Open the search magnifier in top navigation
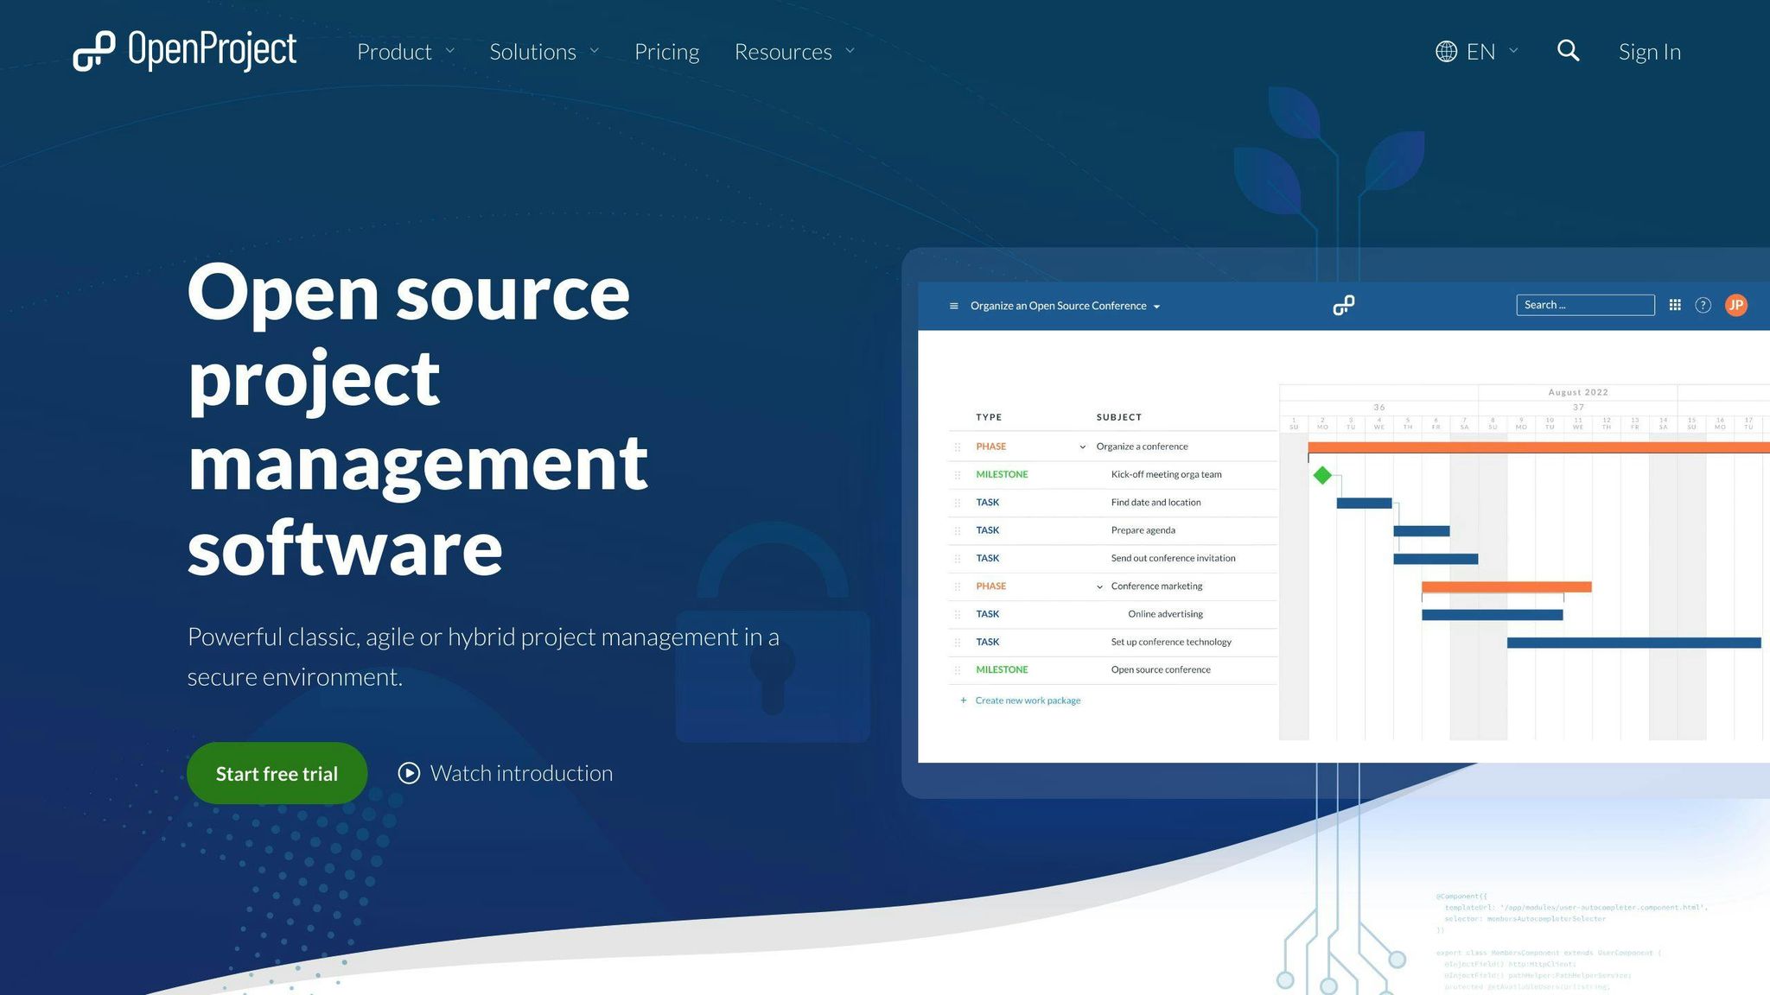This screenshot has width=1770, height=995. pos(1568,52)
